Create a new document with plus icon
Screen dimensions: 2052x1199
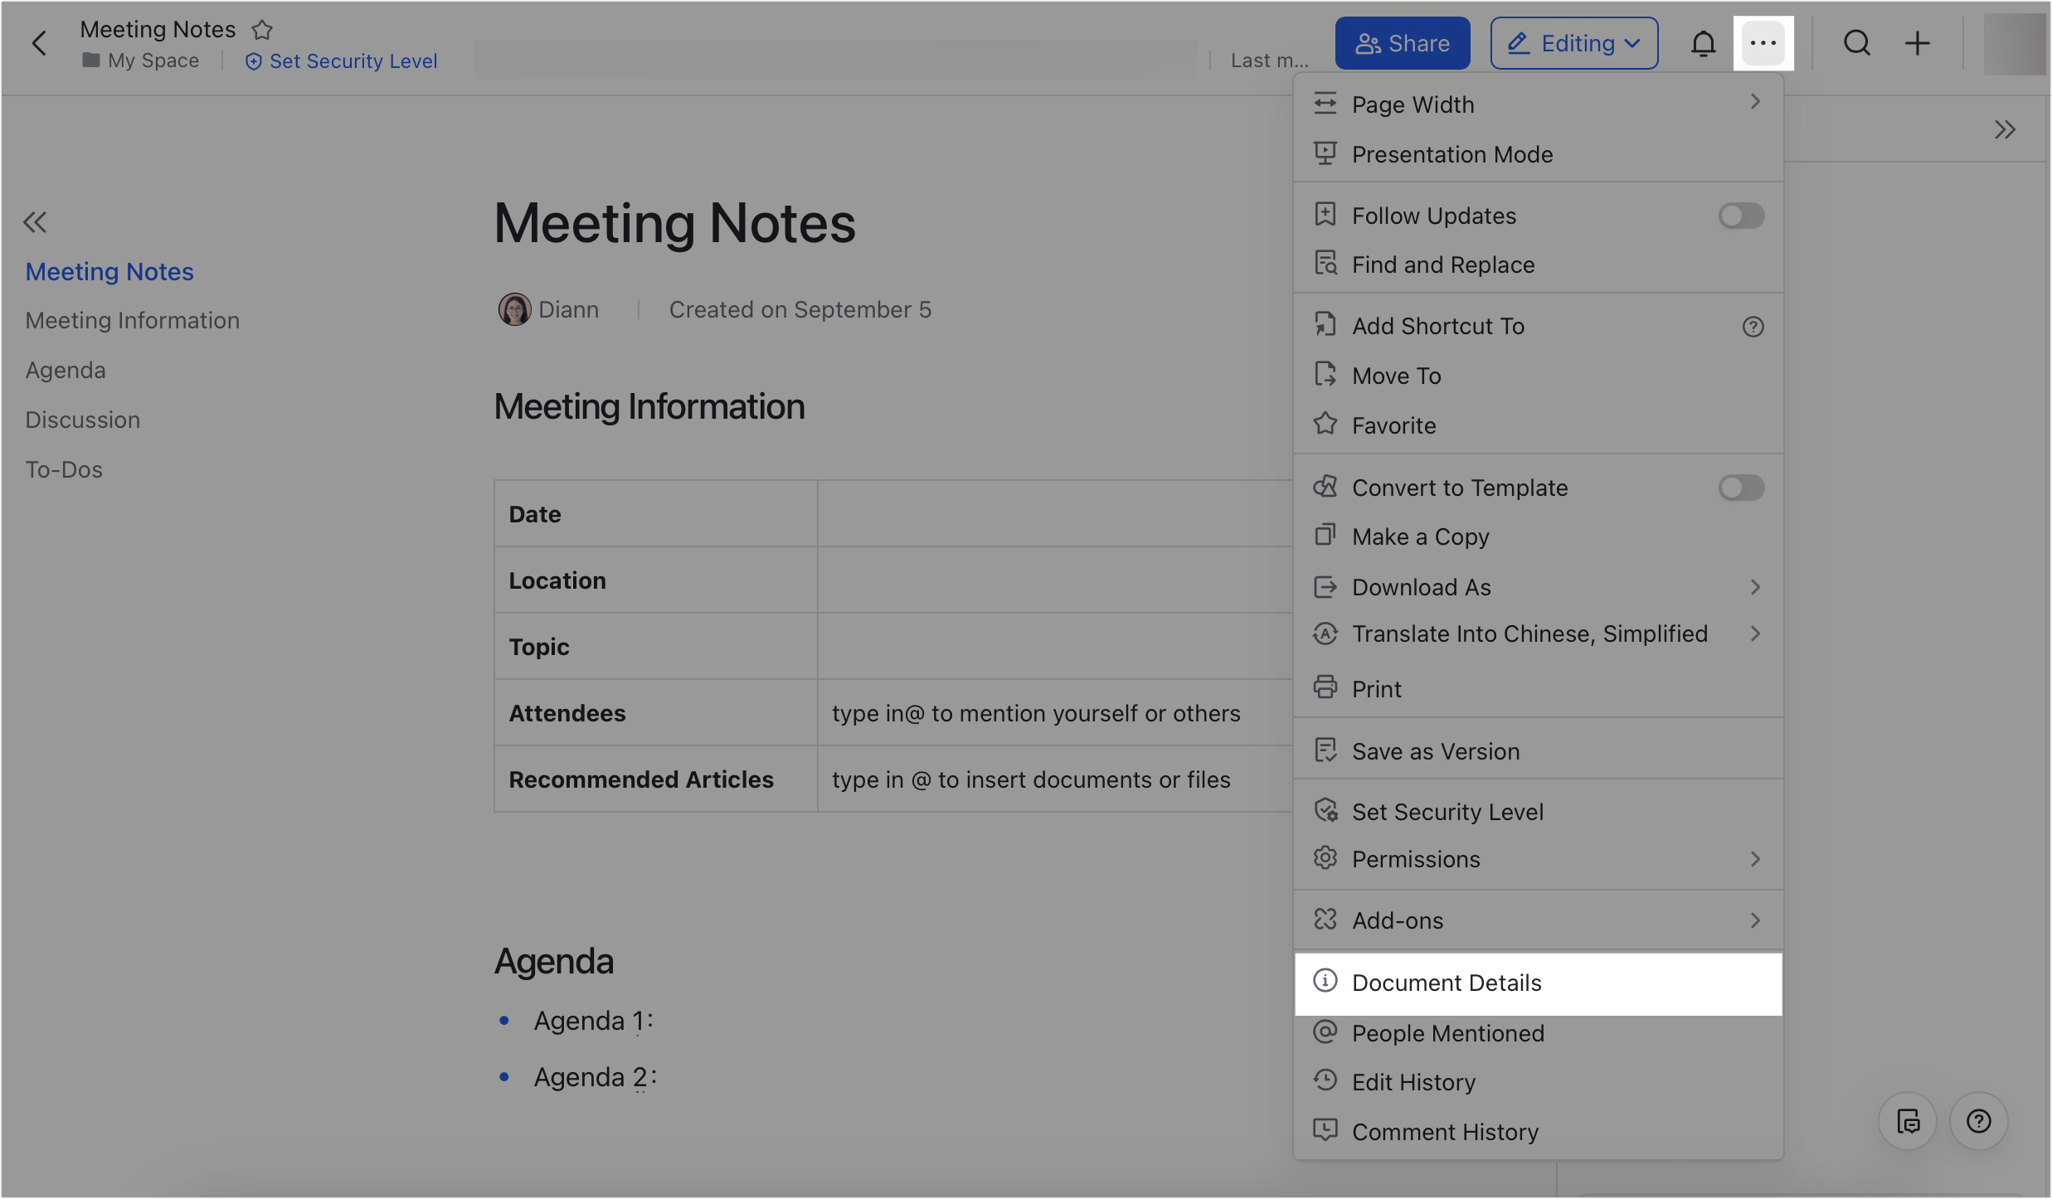tap(1918, 42)
